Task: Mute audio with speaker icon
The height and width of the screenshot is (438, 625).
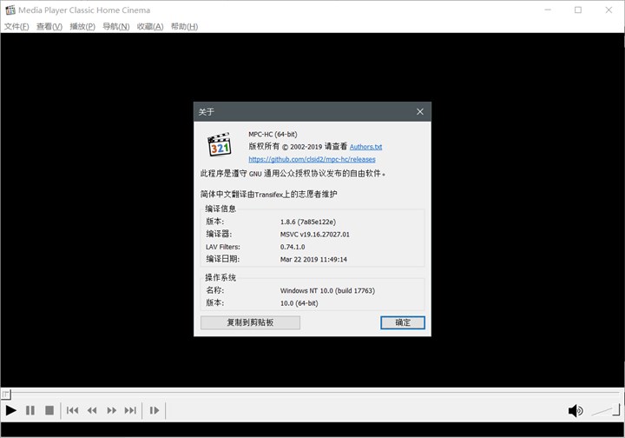Action: (x=576, y=410)
